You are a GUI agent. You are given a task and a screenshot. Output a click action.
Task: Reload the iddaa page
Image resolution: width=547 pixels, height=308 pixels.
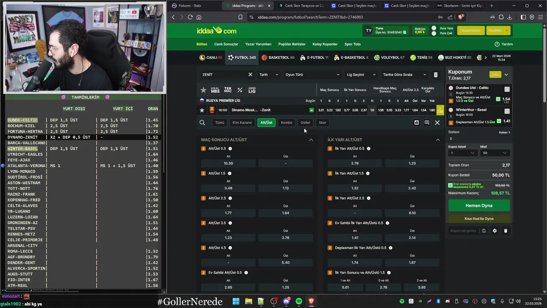coord(190,17)
